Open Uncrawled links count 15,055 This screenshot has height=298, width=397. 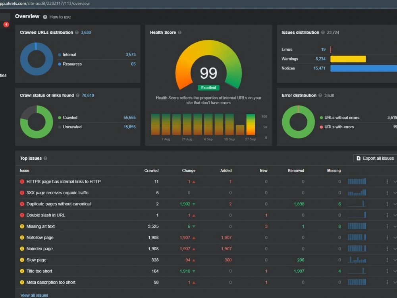129,127
